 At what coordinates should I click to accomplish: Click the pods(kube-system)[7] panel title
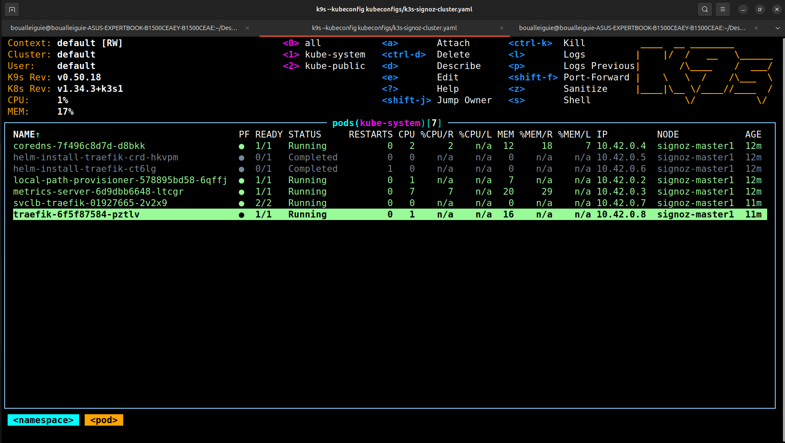387,123
